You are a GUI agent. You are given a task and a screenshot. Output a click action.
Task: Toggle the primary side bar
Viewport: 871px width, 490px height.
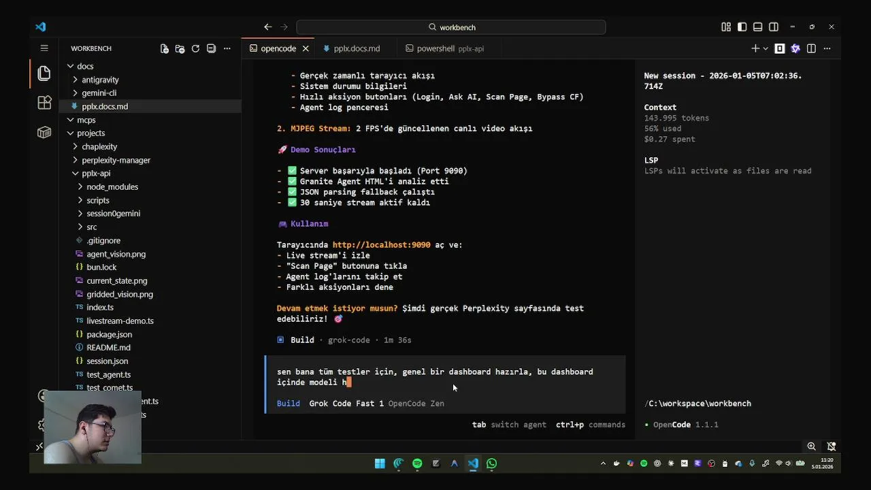[x=742, y=27]
